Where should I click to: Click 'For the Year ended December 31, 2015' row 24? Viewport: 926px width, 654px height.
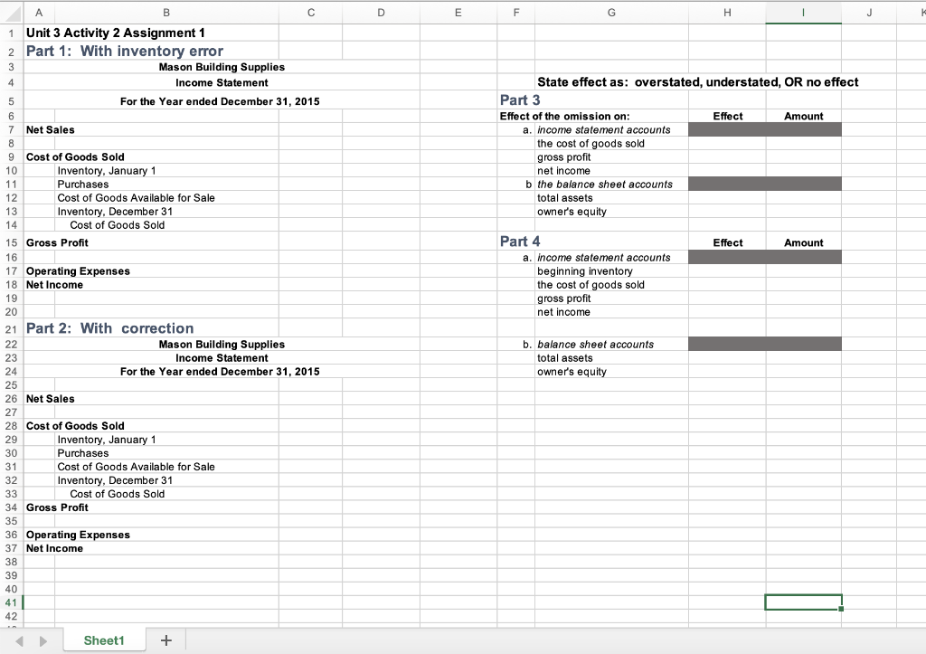220,372
